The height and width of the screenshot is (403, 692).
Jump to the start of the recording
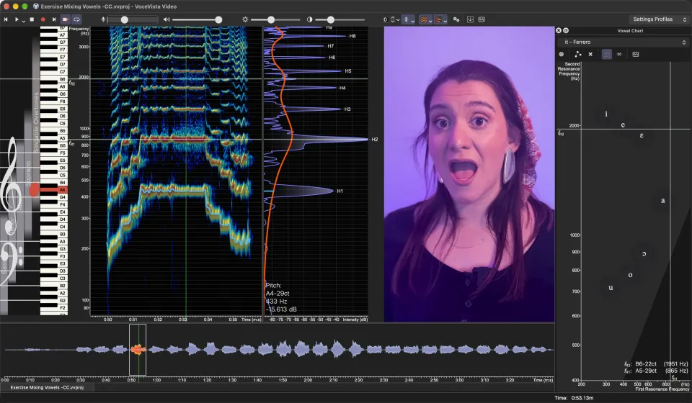pos(6,19)
